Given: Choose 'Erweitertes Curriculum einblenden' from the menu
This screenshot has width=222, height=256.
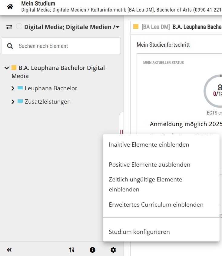Looking at the screenshot, I should click(156, 204).
